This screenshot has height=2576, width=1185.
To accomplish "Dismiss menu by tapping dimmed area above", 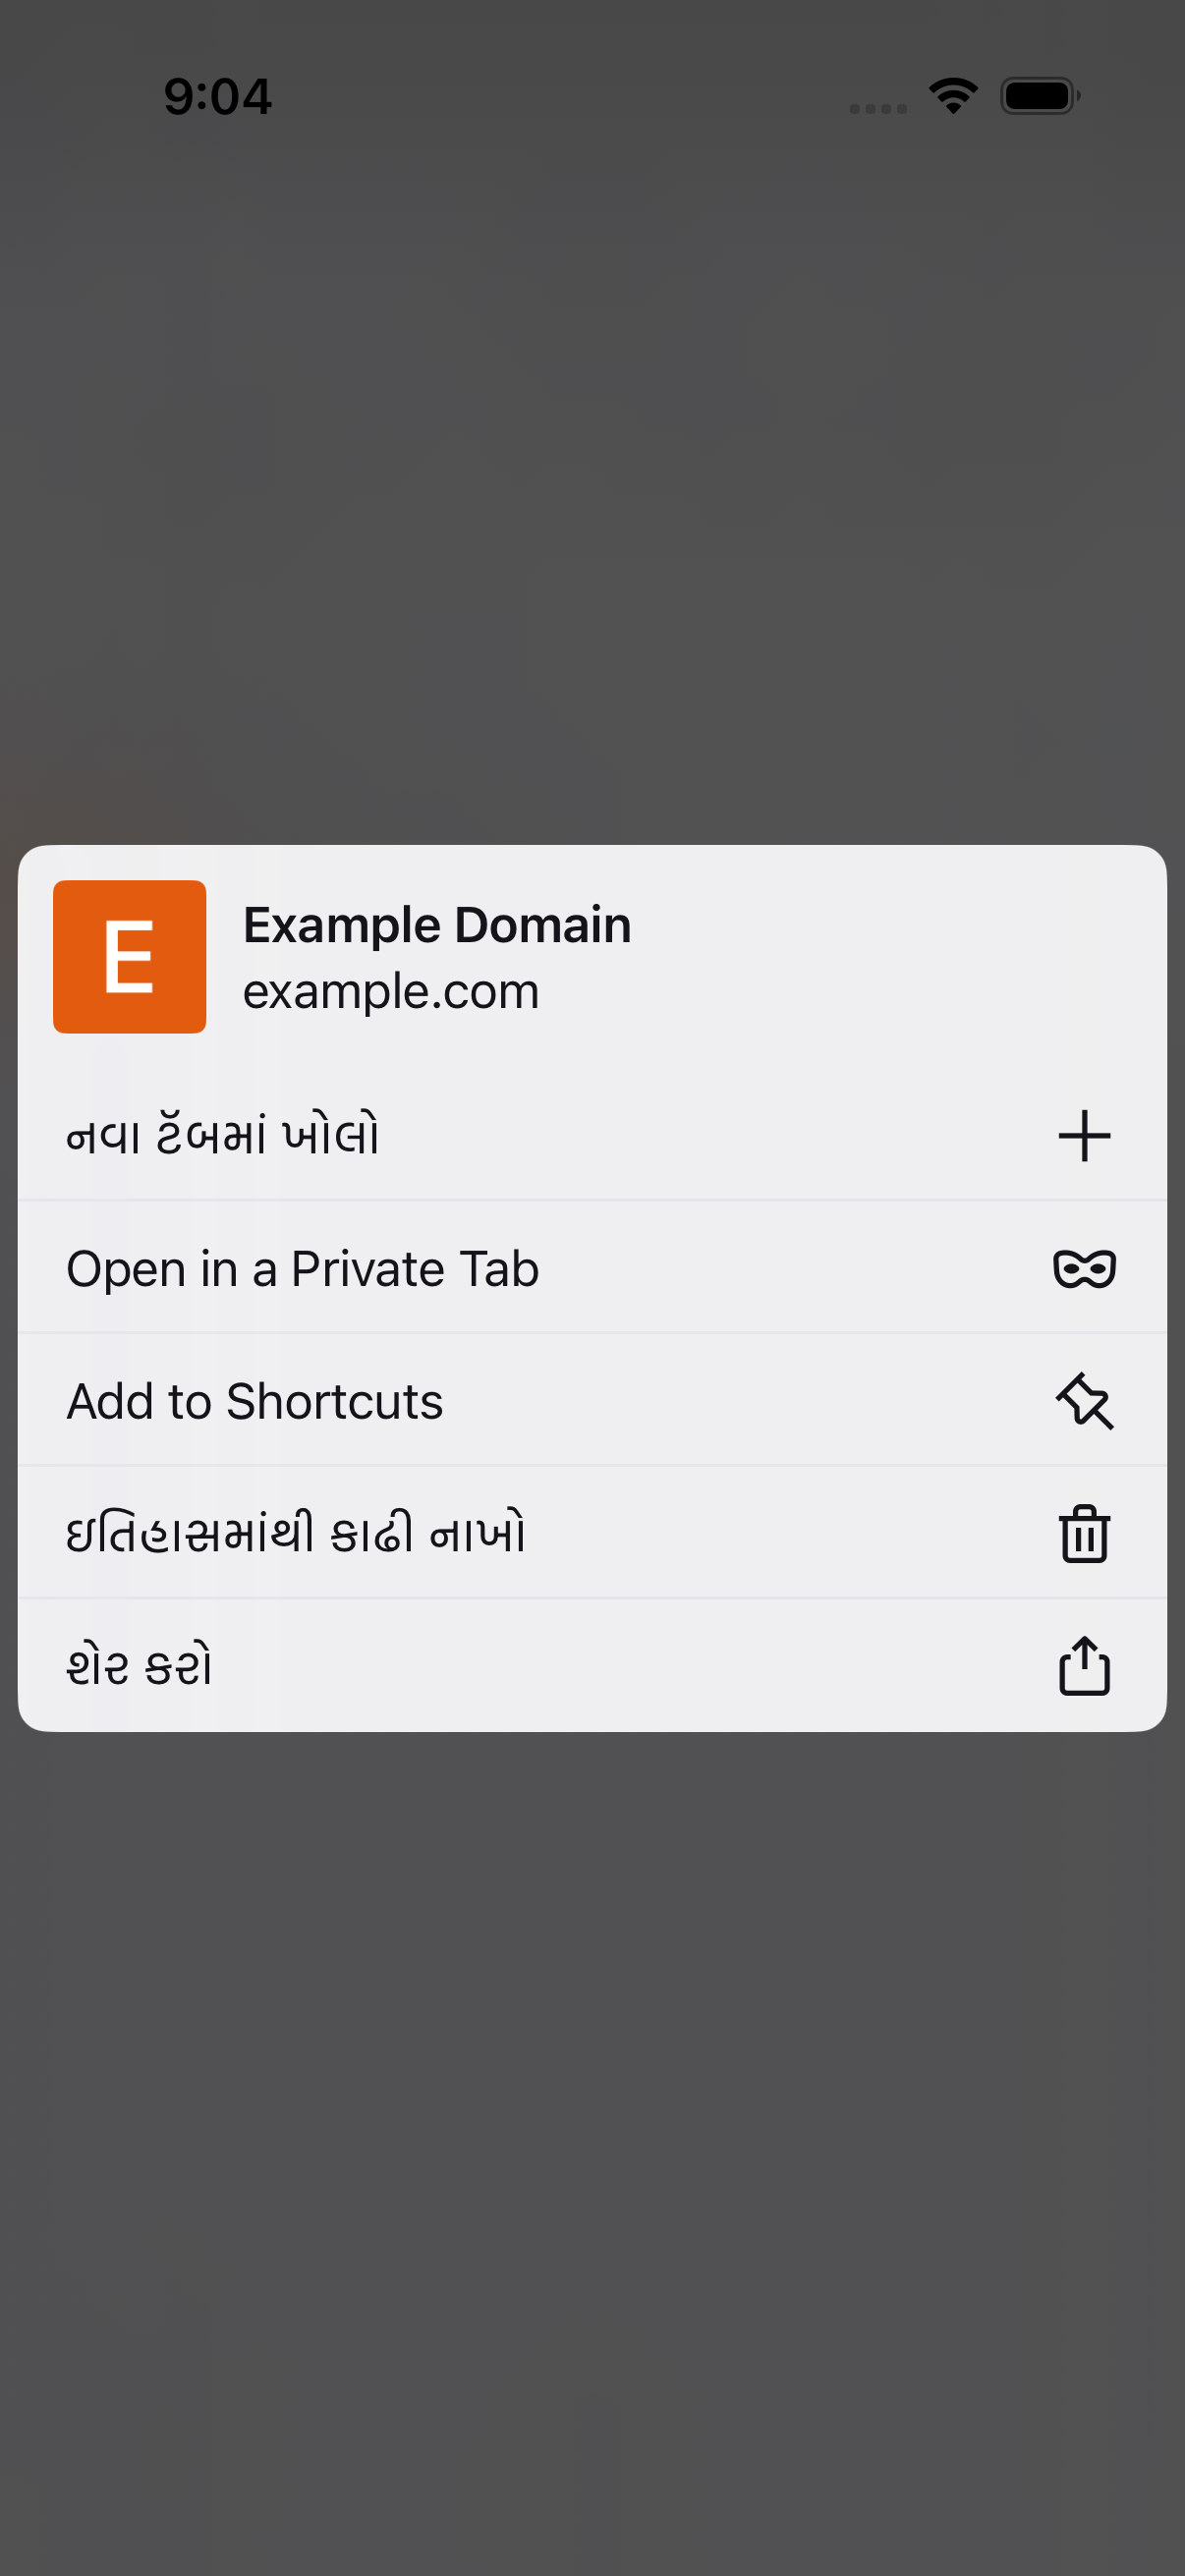I will click(592, 480).
